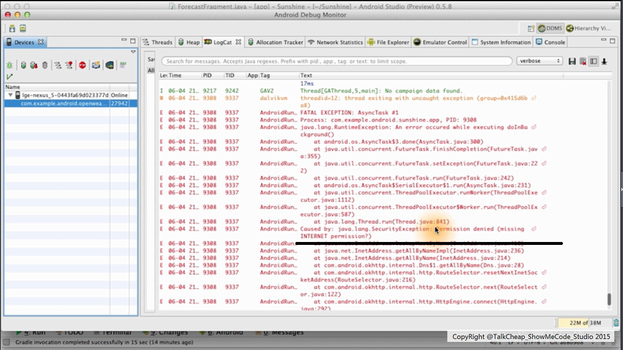The height and width of the screenshot is (350, 623).
Task: Close the Devices view tab
Action: coord(40,42)
